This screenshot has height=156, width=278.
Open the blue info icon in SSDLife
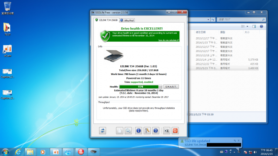point(139,131)
